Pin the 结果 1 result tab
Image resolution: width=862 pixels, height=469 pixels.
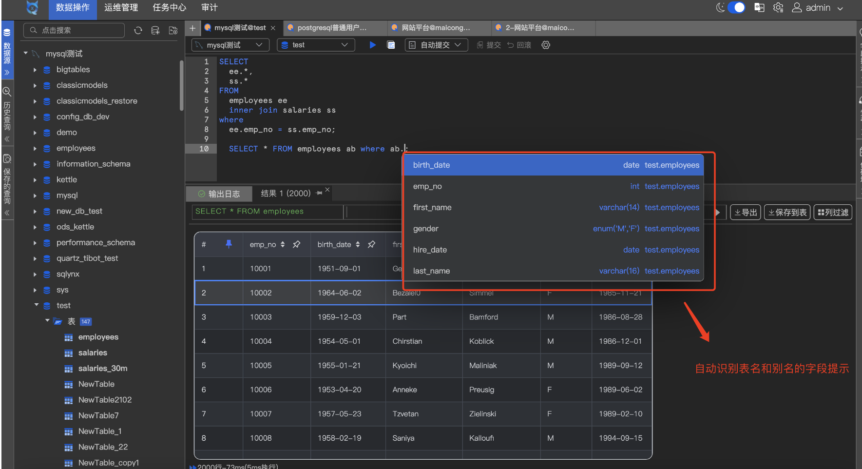[x=319, y=193]
